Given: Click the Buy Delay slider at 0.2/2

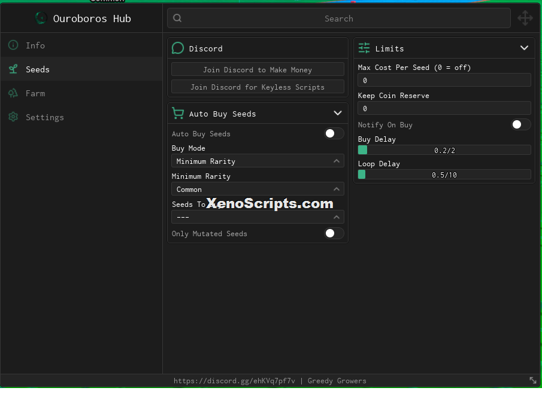Looking at the screenshot, I should click(x=444, y=150).
